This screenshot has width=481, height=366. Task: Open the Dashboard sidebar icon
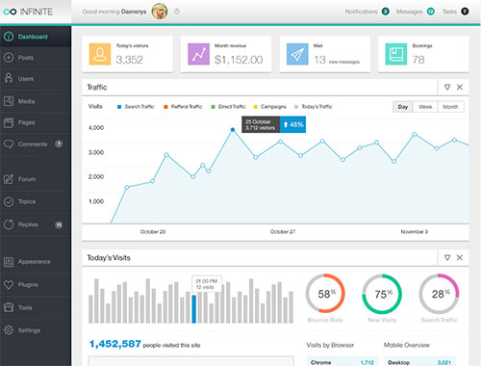coord(9,37)
